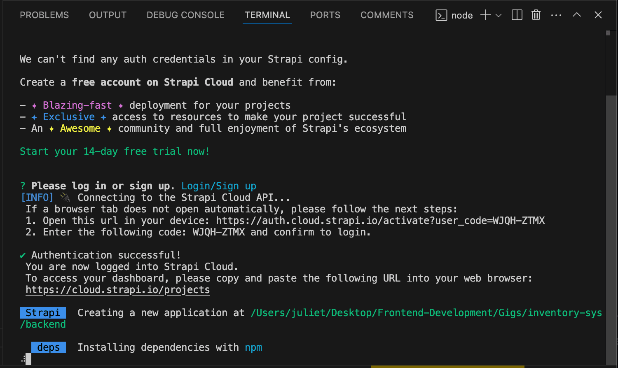Switch to the OUTPUT tab
The image size is (618, 368).
pos(108,15)
